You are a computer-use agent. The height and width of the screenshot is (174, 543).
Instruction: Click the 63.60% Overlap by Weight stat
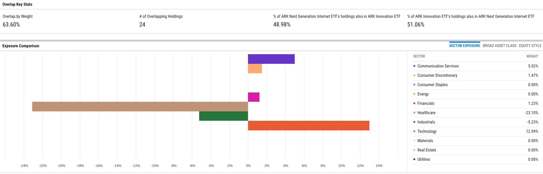pos(11,24)
